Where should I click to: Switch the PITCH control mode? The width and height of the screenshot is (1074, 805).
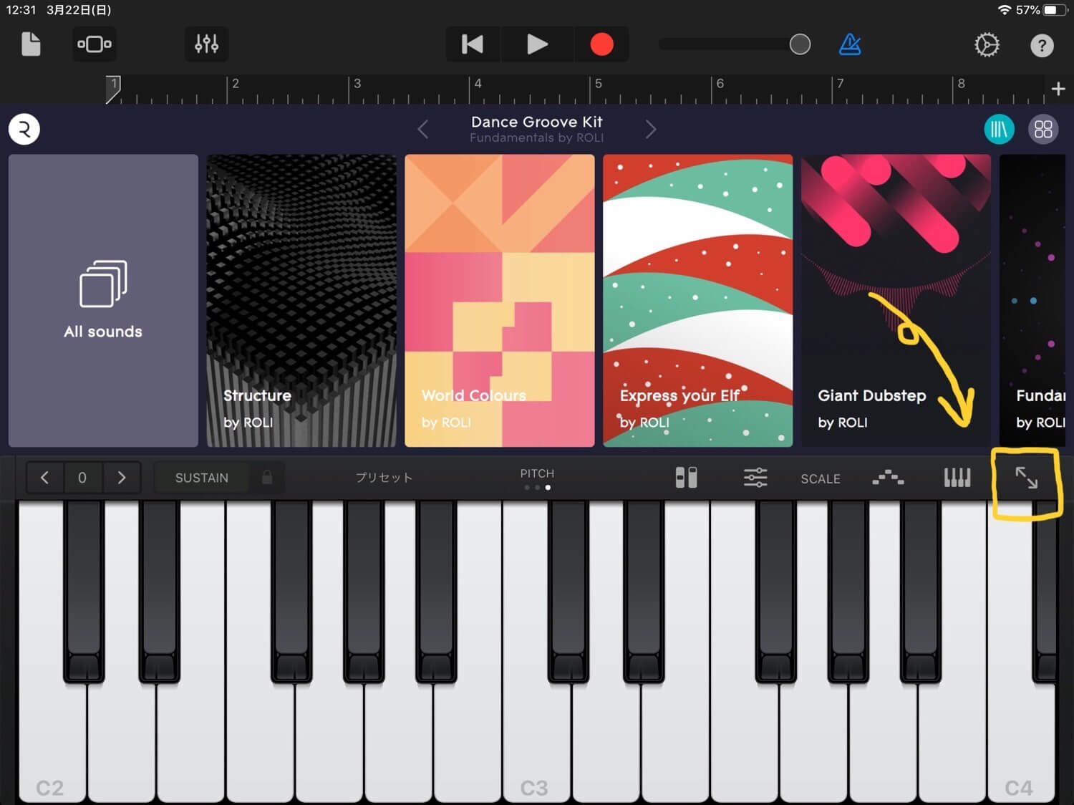[x=537, y=478]
